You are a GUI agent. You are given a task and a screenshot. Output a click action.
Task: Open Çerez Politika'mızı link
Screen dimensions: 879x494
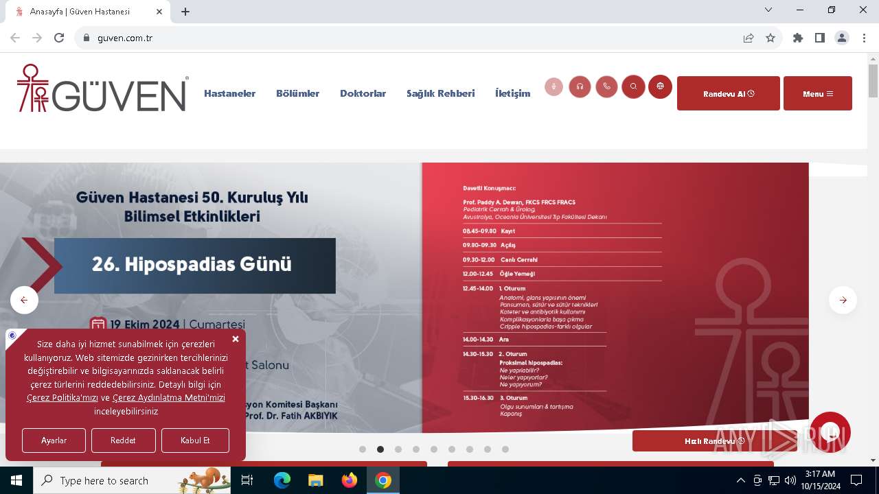click(62, 398)
